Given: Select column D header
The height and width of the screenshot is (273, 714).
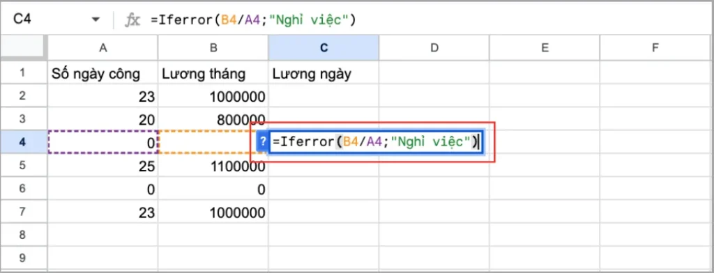Looking at the screenshot, I should (434, 48).
